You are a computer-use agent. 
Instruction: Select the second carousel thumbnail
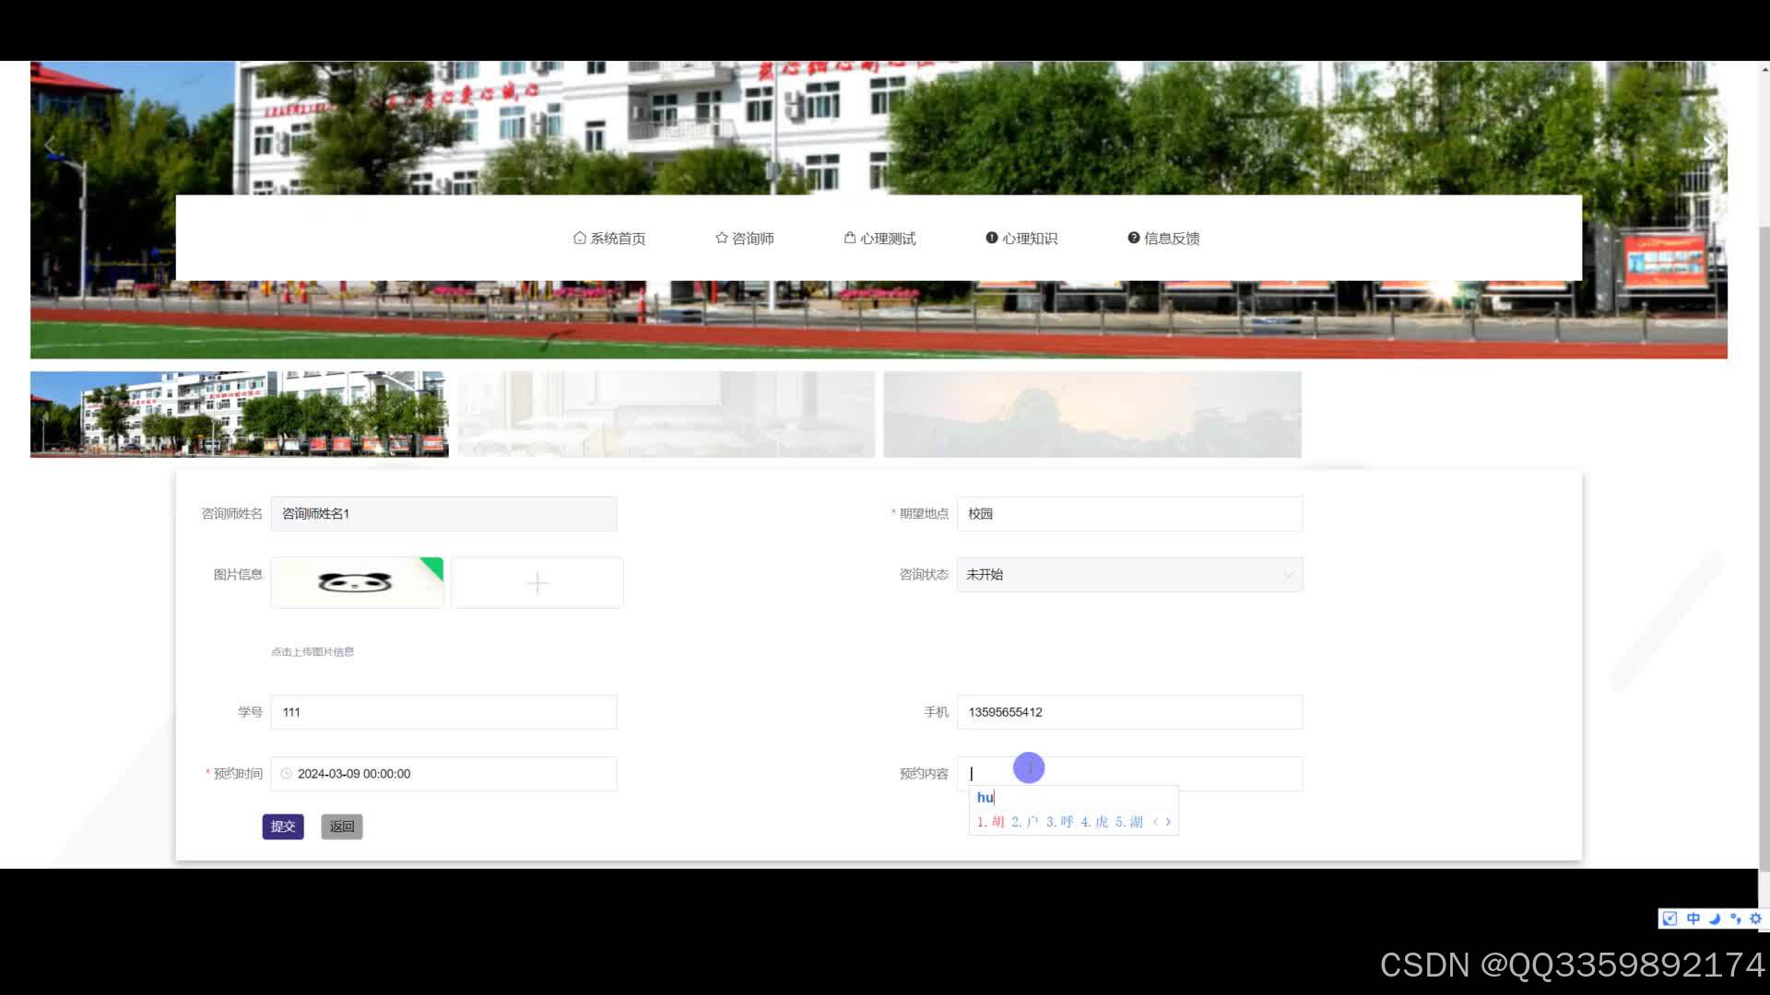pyautogui.click(x=666, y=415)
